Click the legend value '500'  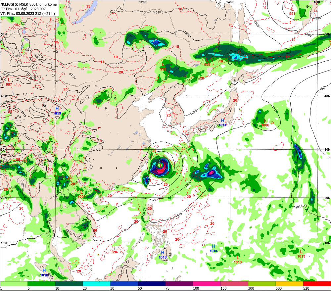pos(278,288)
